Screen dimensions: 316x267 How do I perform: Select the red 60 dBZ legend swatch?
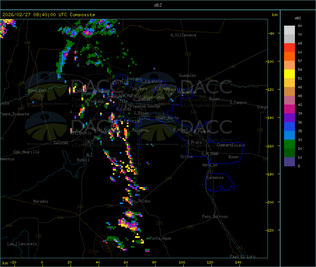click(x=289, y=47)
